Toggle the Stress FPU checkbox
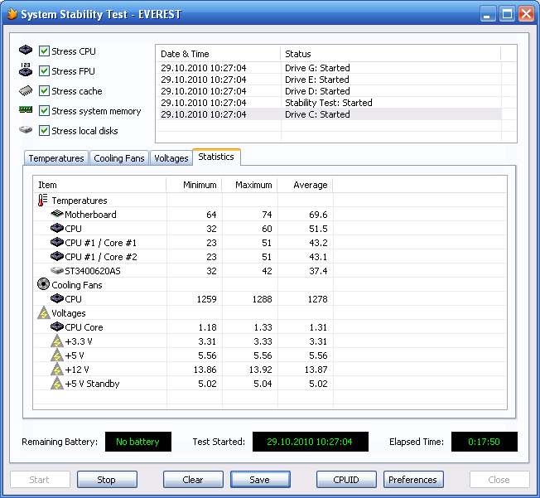This screenshot has height=498, width=540. [45, 71]
